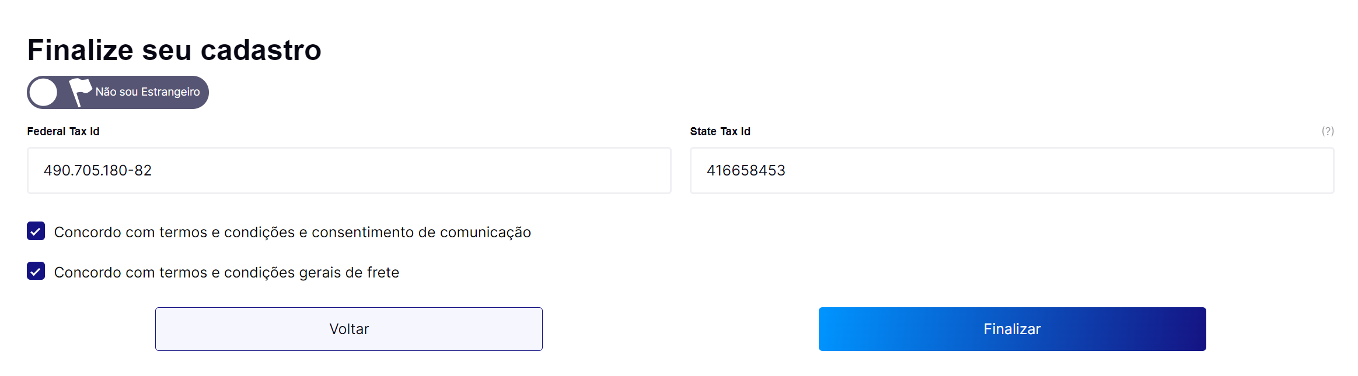Click the Voltar button
The height and width of the screenshot is (376, 1358).
(x=348, y=329)
